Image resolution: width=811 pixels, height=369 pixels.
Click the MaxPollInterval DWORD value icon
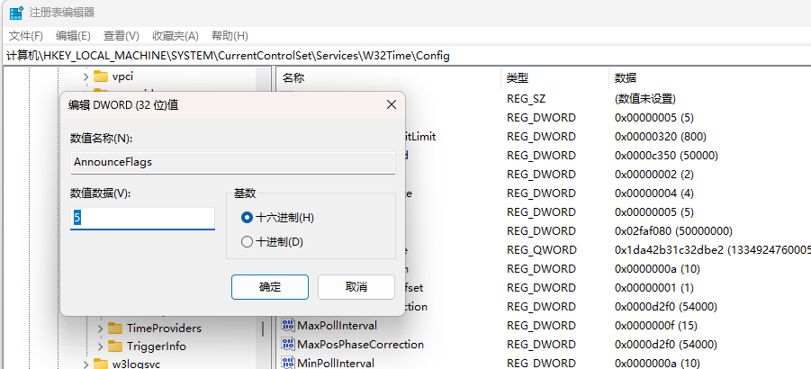[289, 325]
